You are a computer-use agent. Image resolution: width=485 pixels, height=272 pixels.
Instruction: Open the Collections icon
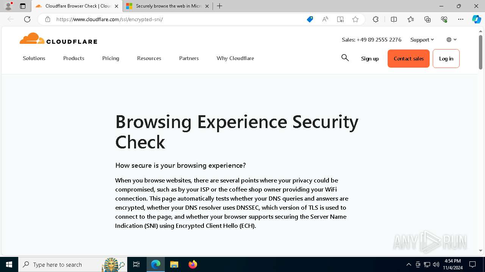coord(427,19)
